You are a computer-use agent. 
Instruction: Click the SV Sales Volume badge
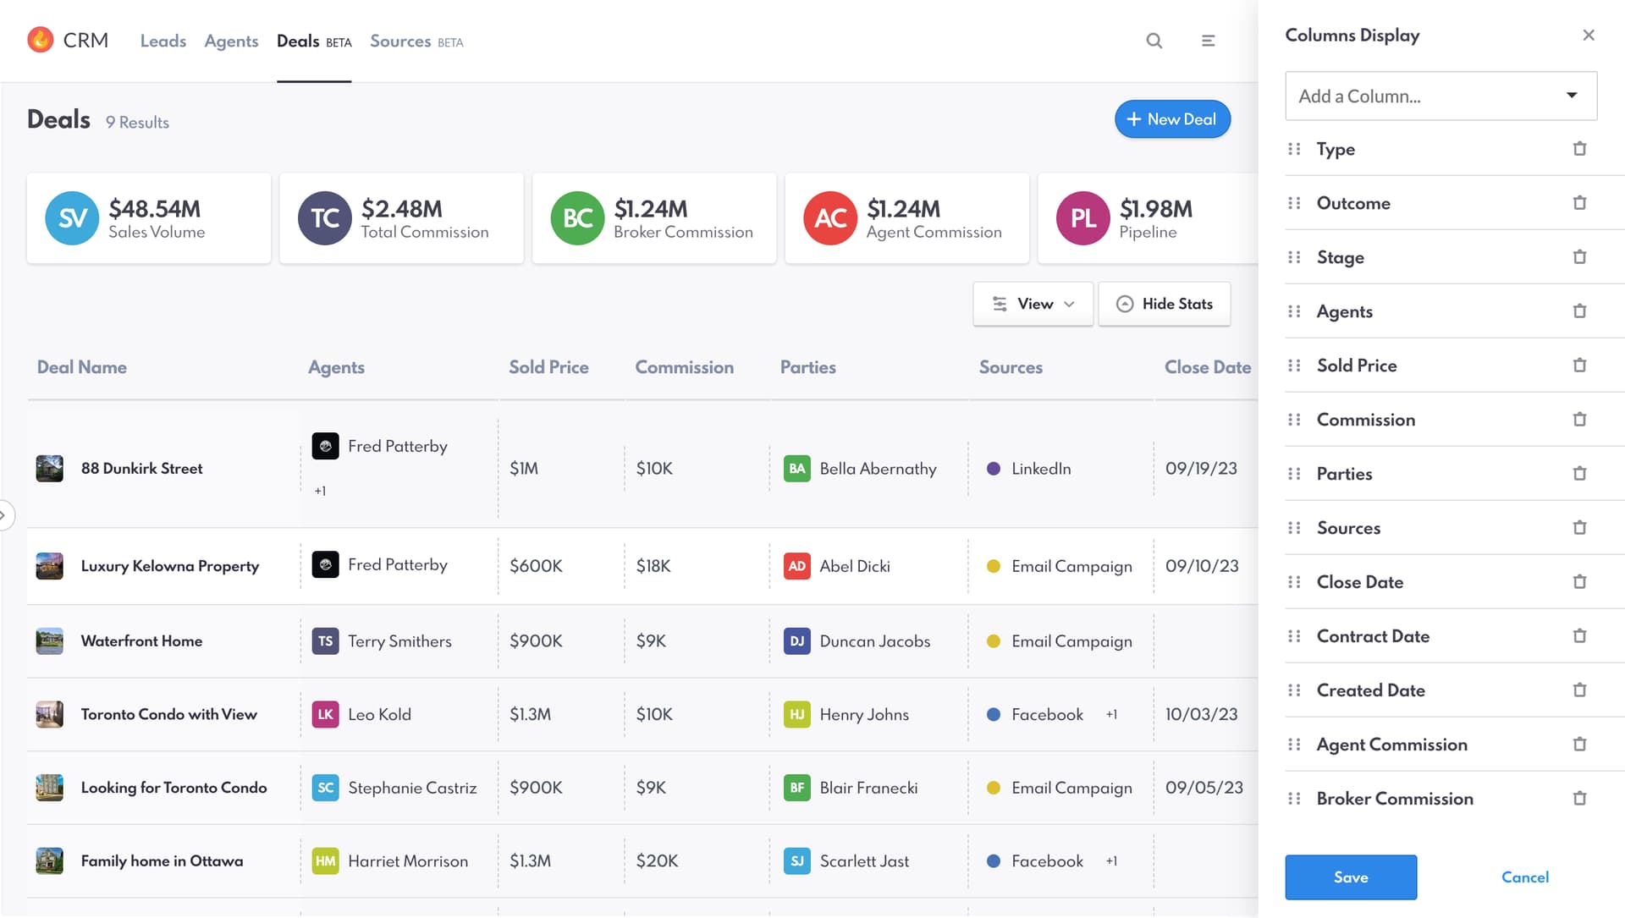[72, 218]
